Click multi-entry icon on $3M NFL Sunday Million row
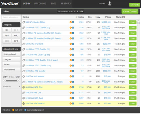The height and width of the screenshot is (114, 141). [x=70, y=22]
